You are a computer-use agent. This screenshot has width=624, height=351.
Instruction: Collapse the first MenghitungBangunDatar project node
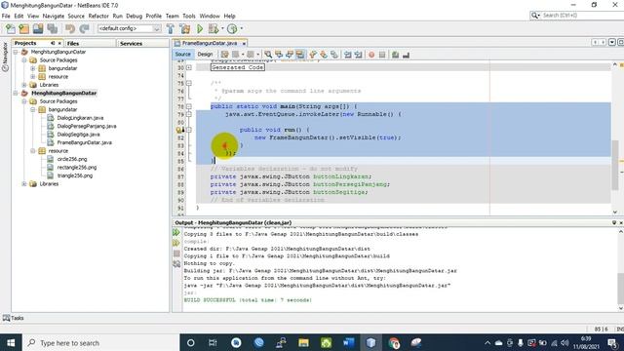coord(16,52)
